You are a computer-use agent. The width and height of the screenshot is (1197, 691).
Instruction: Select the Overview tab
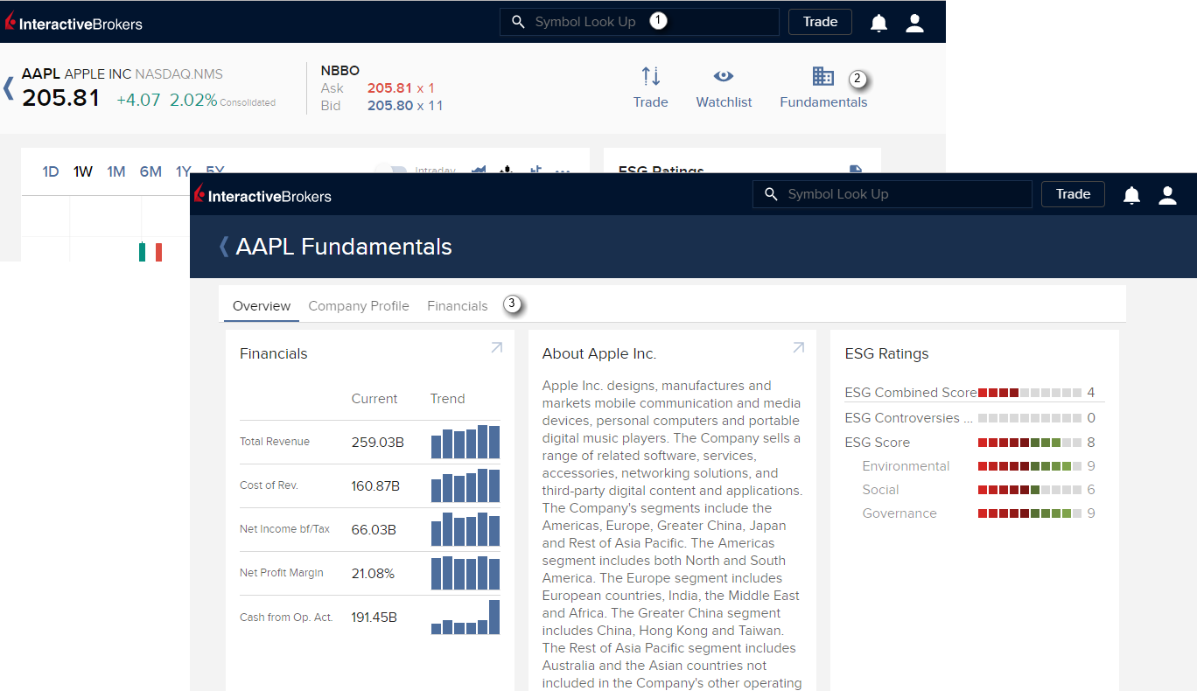coord(262,306)
